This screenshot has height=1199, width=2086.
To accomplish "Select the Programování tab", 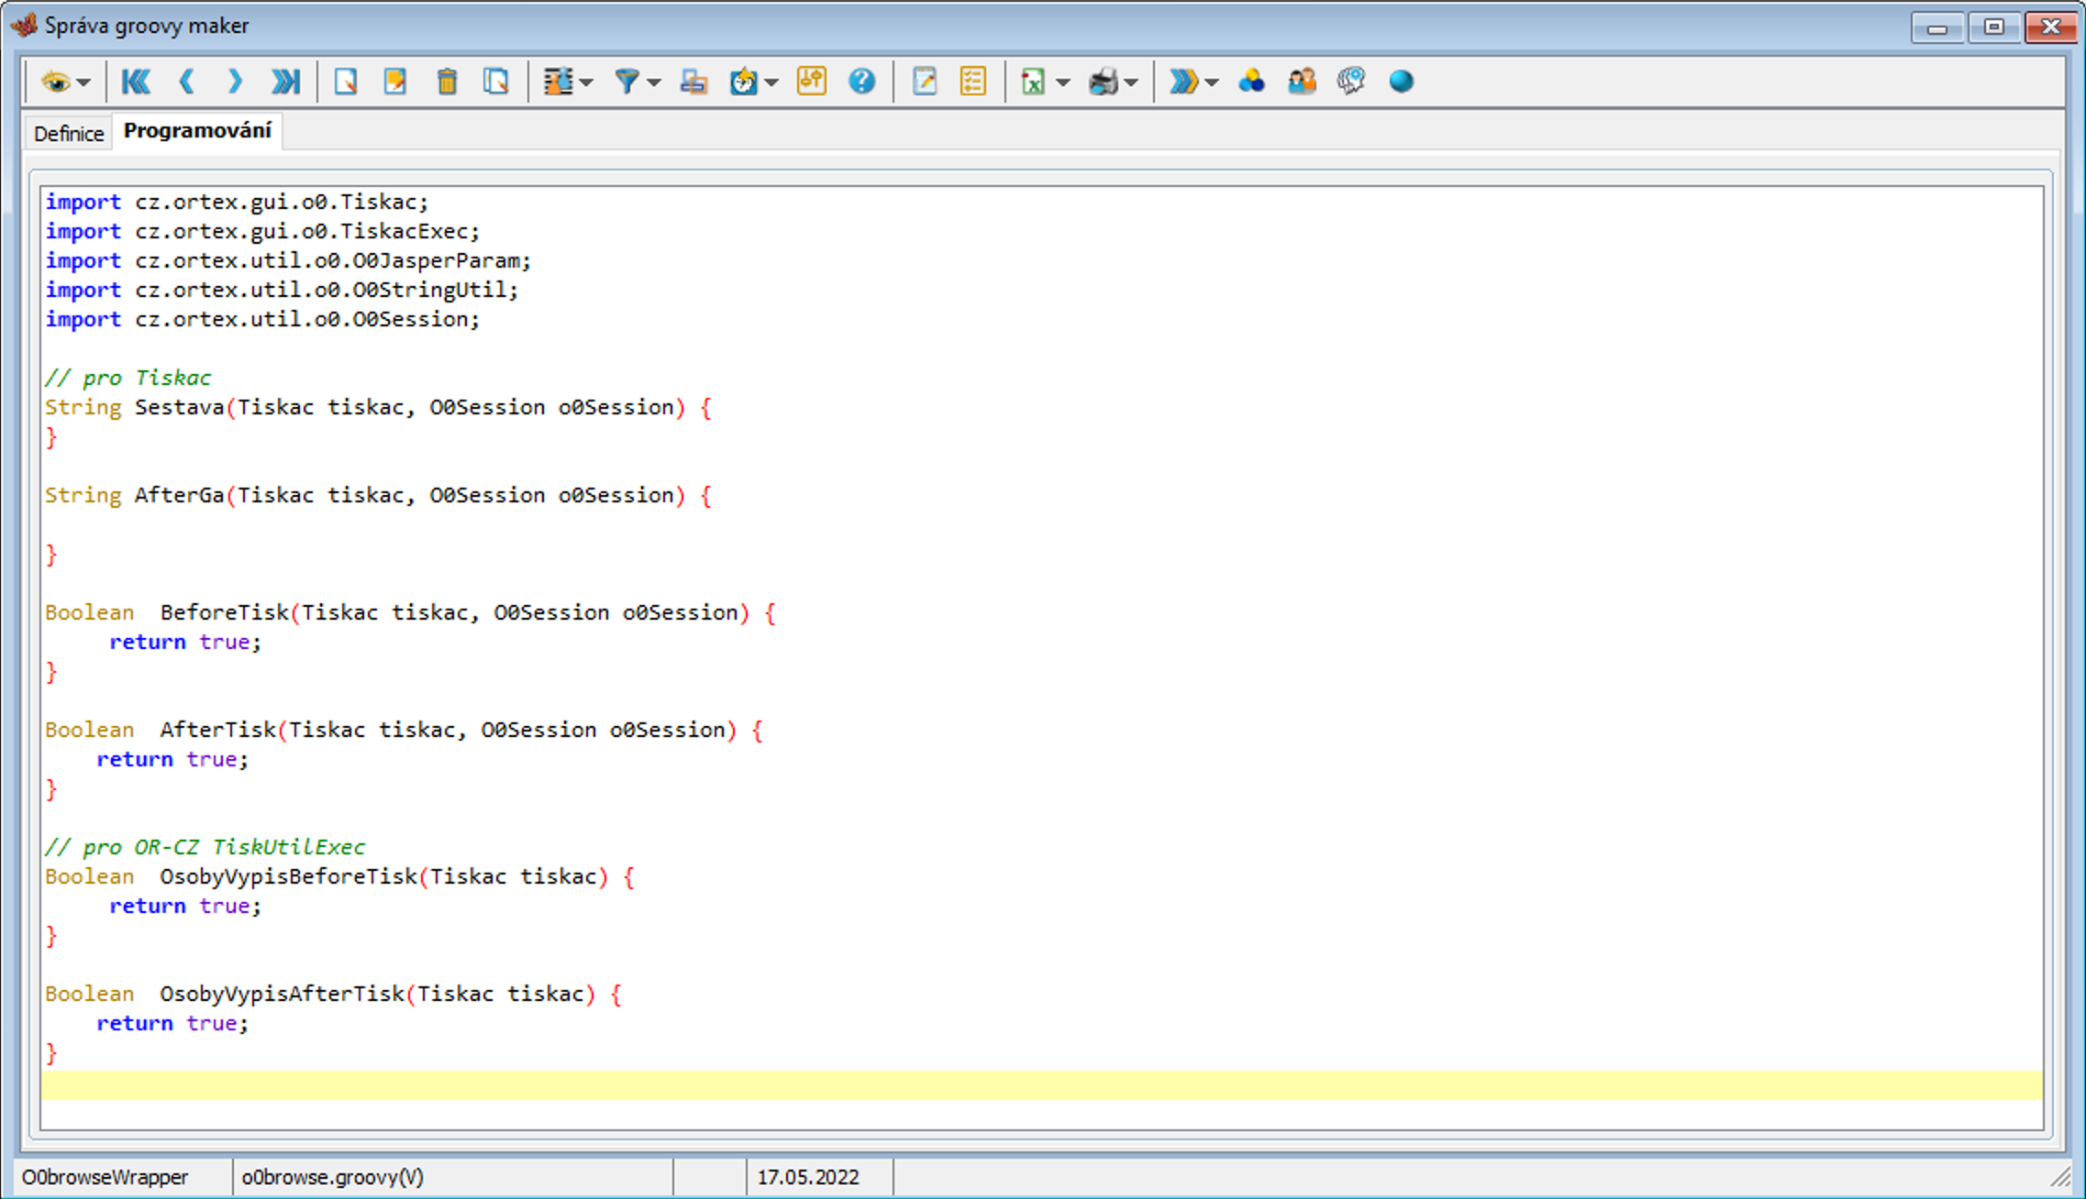I will (x=197, y=131).
